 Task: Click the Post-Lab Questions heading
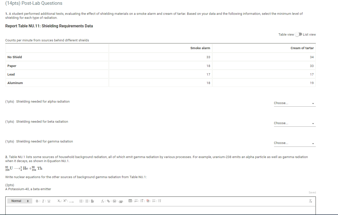point(34,3)
